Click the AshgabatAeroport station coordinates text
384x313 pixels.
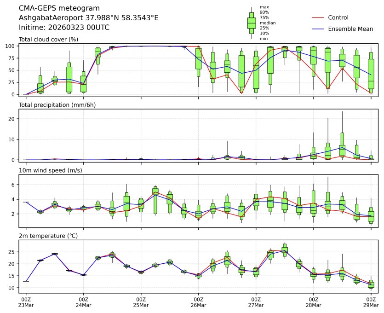(x=88, y=18)
